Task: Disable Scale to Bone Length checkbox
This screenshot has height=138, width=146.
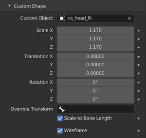Action: (x=60, y=118)
